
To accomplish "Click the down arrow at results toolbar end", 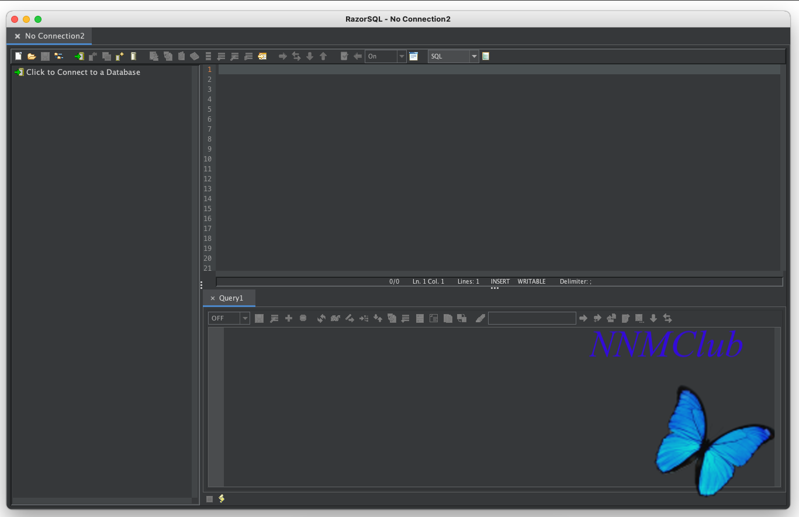I will pos(653,318).
